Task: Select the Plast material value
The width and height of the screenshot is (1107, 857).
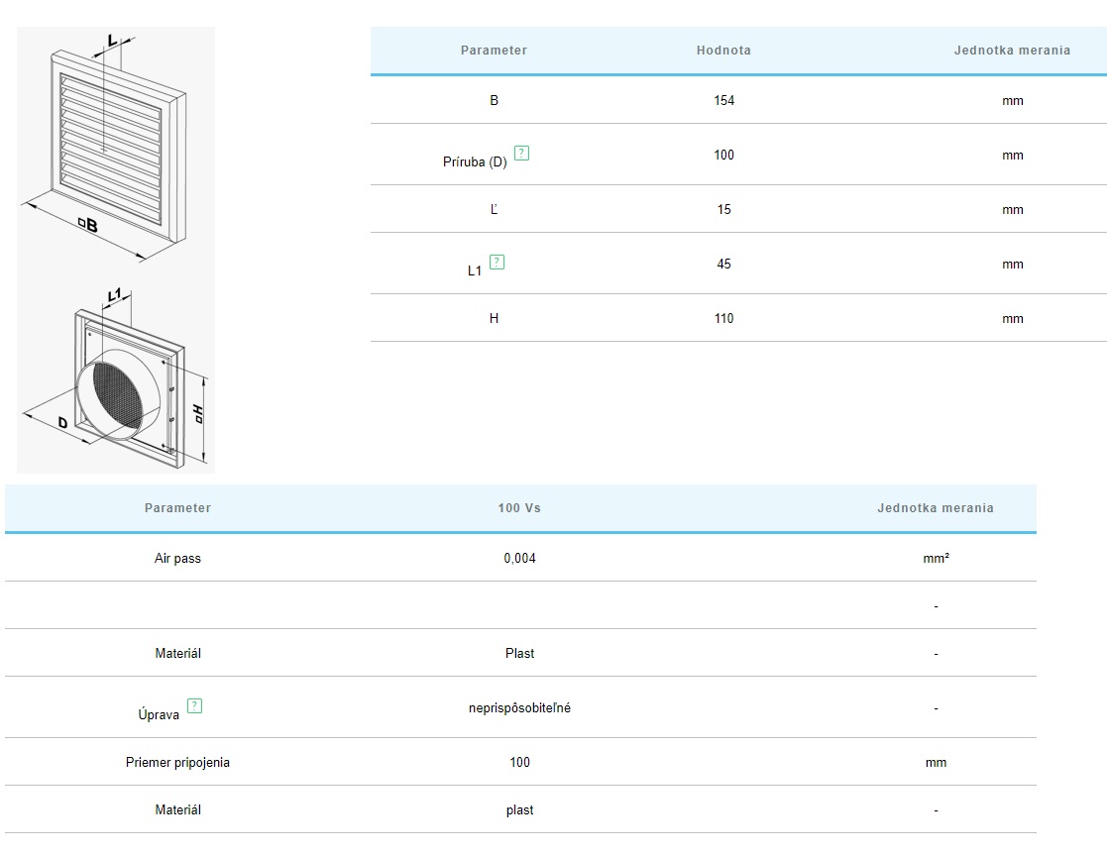Action: tap(519, 654)
